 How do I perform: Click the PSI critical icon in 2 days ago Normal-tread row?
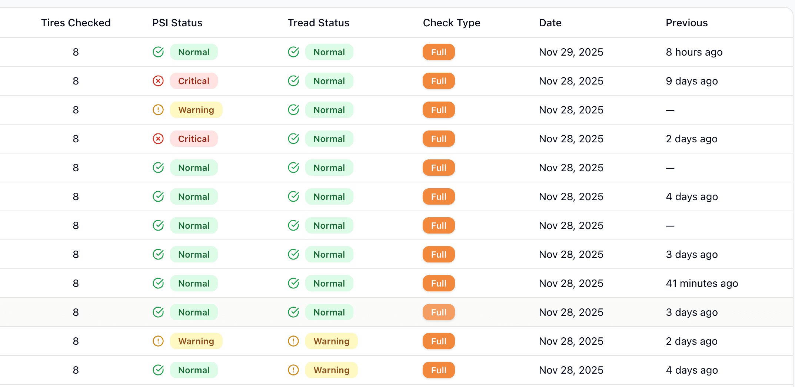tap(158, 139)
